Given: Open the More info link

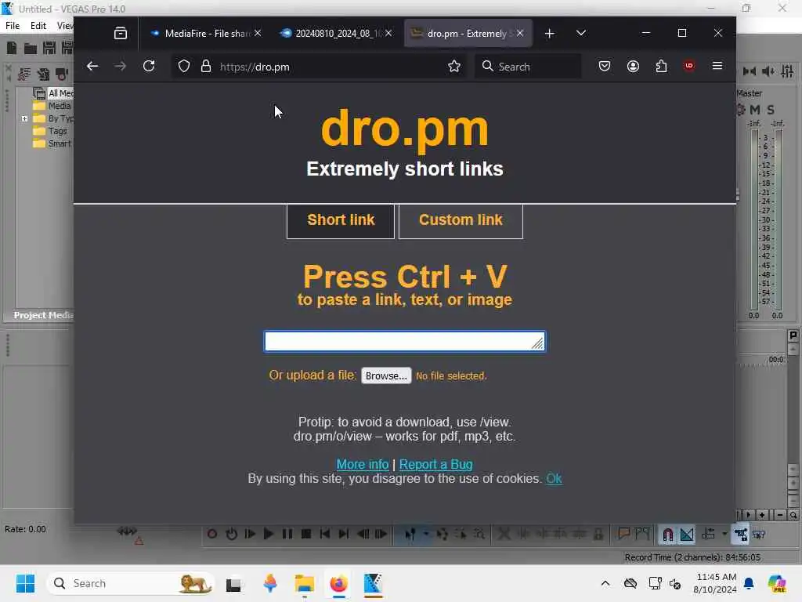Looking at the screenshot, I should (x=363, y=464).
